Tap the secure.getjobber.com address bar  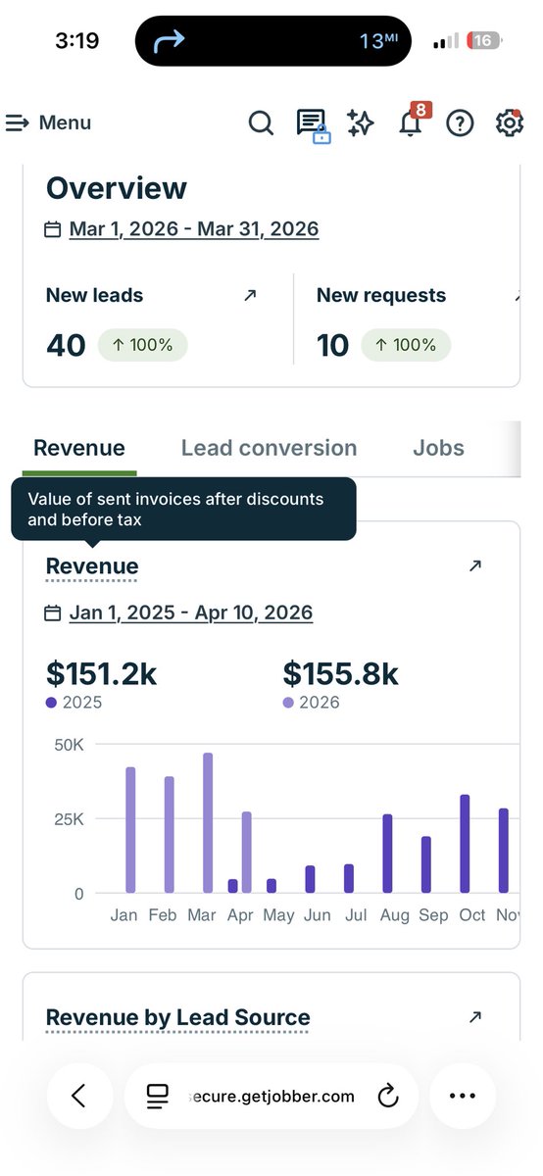pyautogui.click(x=271, y=1096)
